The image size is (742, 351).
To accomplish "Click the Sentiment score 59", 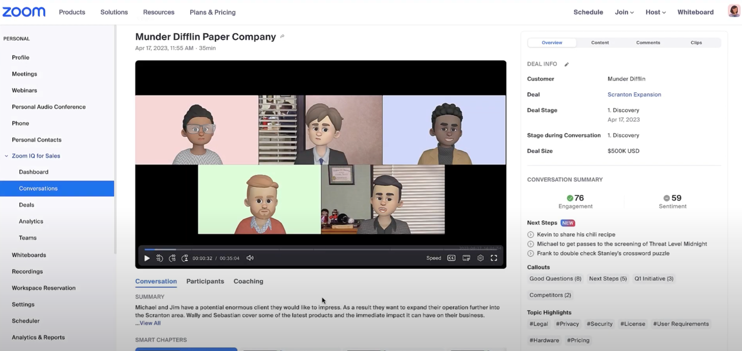I will (673, 198).
